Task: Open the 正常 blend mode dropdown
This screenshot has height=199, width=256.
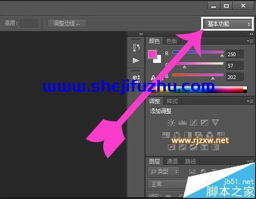Action: (x=168, y=184)
